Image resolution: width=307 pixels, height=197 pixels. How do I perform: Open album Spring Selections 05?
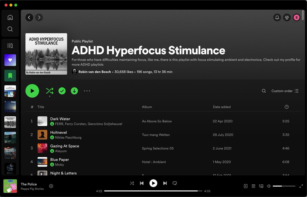tap(158, 148)
